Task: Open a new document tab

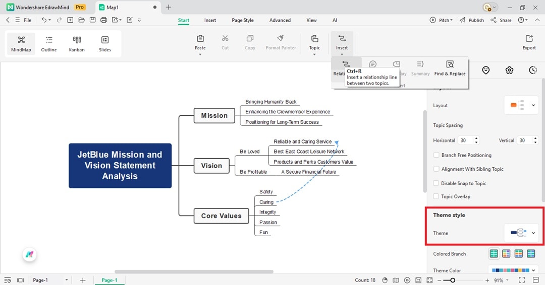Action: click(x=168, y=7)
